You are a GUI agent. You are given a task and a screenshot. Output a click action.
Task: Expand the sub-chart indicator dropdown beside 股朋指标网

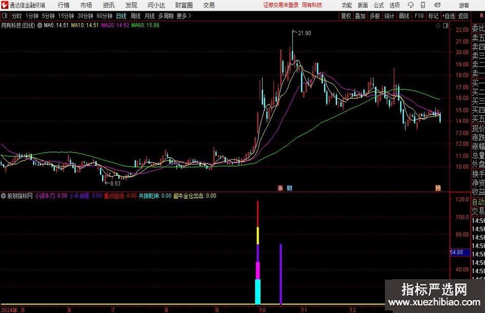click(4, 196)
